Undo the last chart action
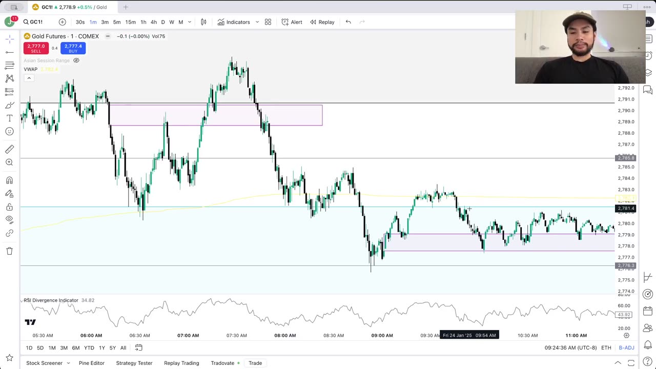 pos(348,22)
